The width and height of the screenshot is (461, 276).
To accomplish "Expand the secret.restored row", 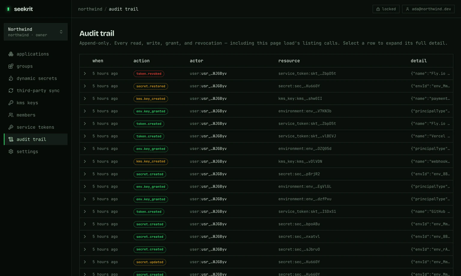I will point(85,86).
